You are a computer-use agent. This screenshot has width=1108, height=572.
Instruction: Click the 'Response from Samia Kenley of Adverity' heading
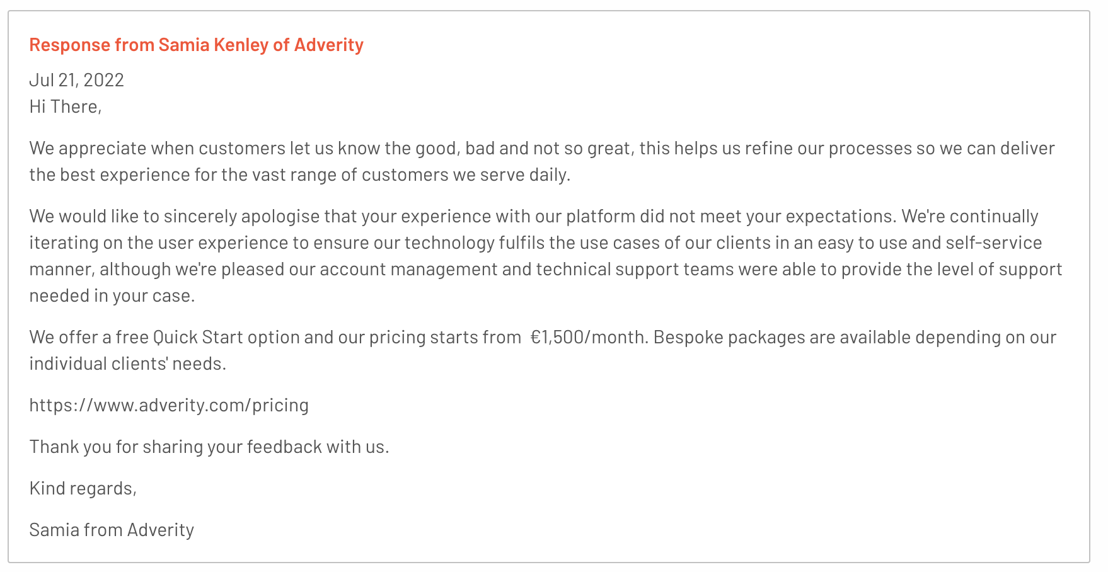tap(197, 45)
